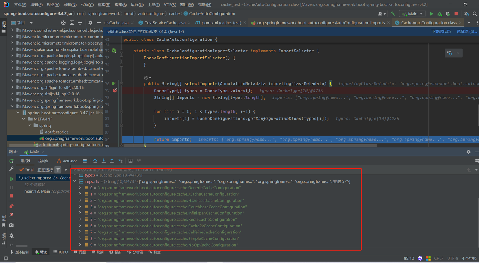Click the Step Out icon in the debugger
This screenshot has width=479, height=263.
coord(112,160)
